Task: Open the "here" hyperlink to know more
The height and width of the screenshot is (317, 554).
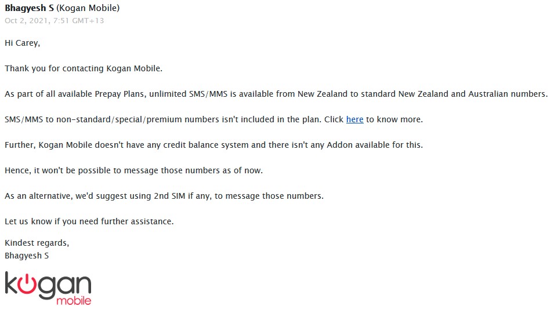Action: pyautogui.click(x=354, y=119)
